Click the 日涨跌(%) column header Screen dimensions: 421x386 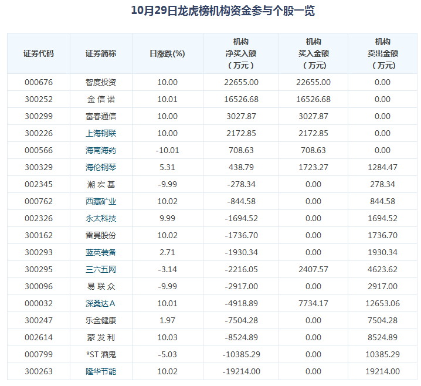167,53
